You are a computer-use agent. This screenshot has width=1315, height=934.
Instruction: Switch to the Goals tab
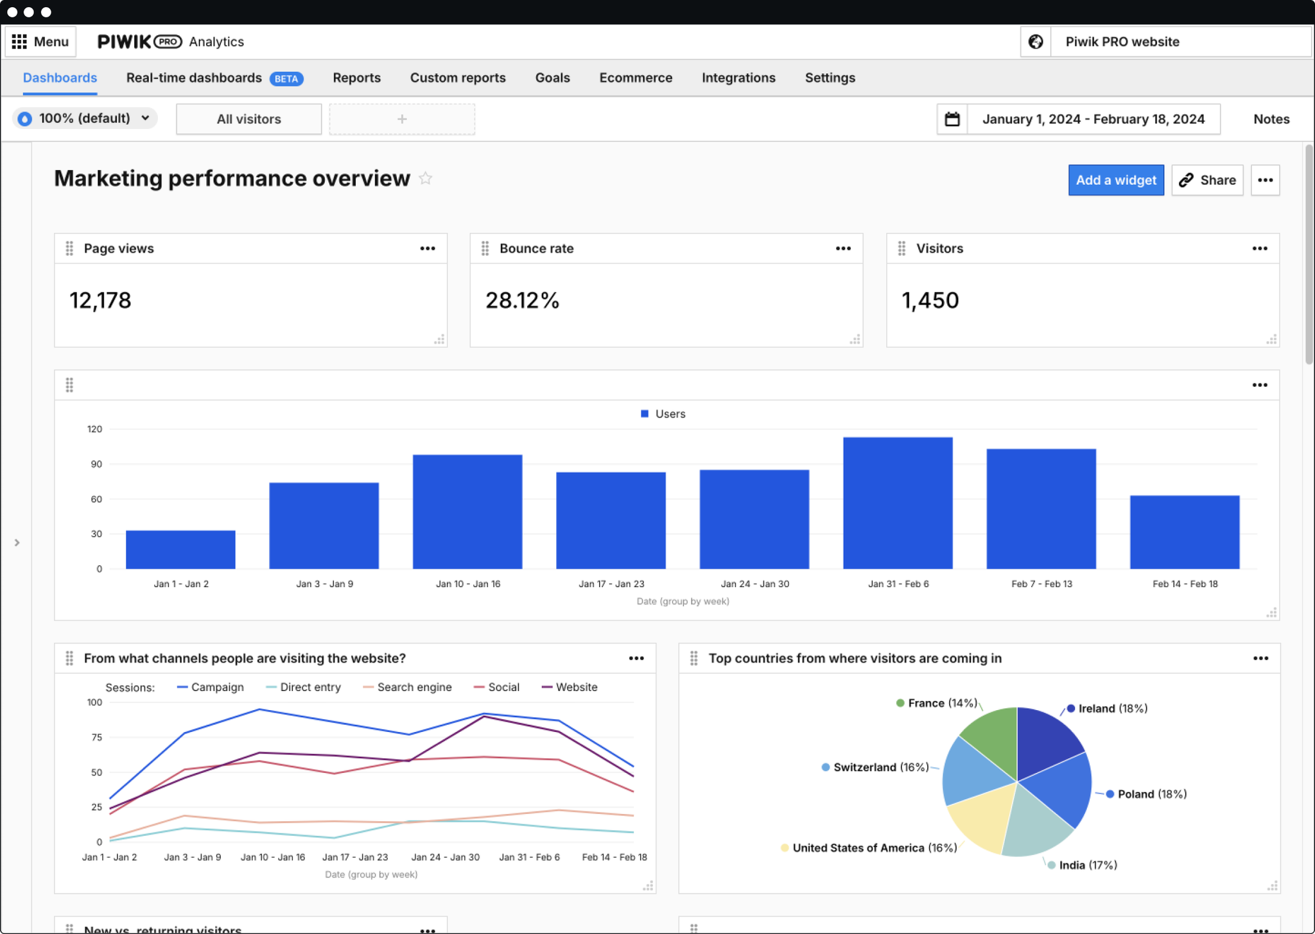pyautogui.click(x=552, y=78)
